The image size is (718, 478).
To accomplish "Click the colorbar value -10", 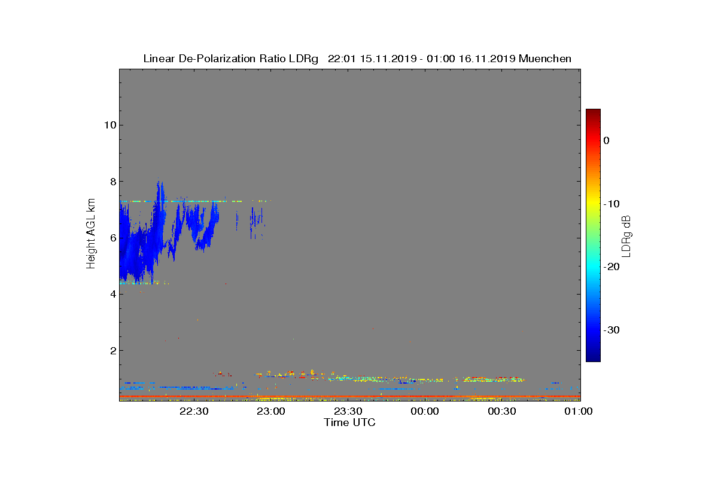I will pos(611,204).
